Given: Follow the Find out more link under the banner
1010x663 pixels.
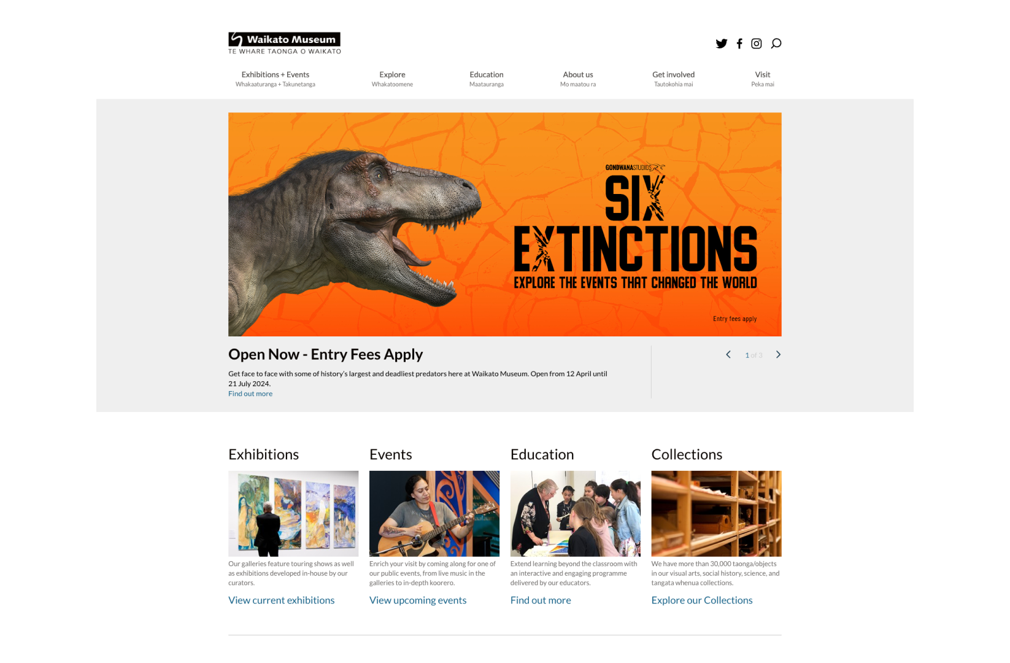Looking at the screenshot, I should (250, 394).
